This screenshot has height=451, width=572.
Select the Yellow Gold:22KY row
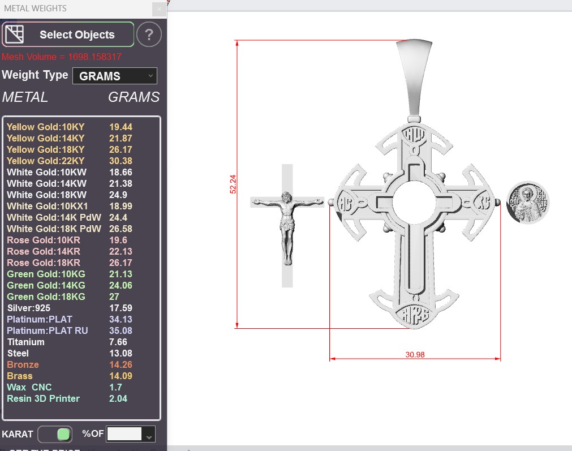(x=70, y=161)
